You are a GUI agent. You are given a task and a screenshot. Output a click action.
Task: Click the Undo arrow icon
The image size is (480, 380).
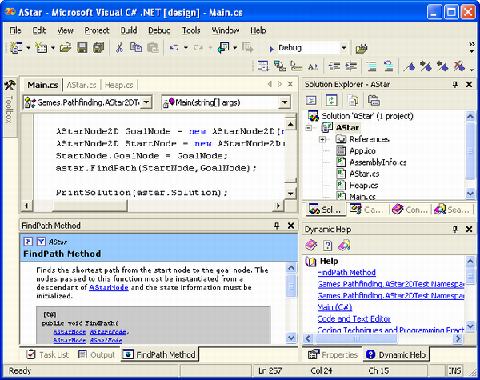174,48
